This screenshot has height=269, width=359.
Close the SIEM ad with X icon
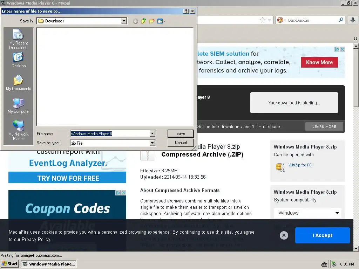click(342, 49)
